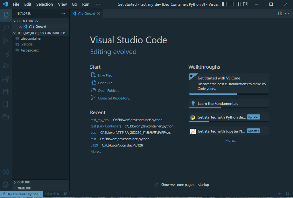The image size is (293, 198).
Task: Open the Run menu
Action: (86, 4)
